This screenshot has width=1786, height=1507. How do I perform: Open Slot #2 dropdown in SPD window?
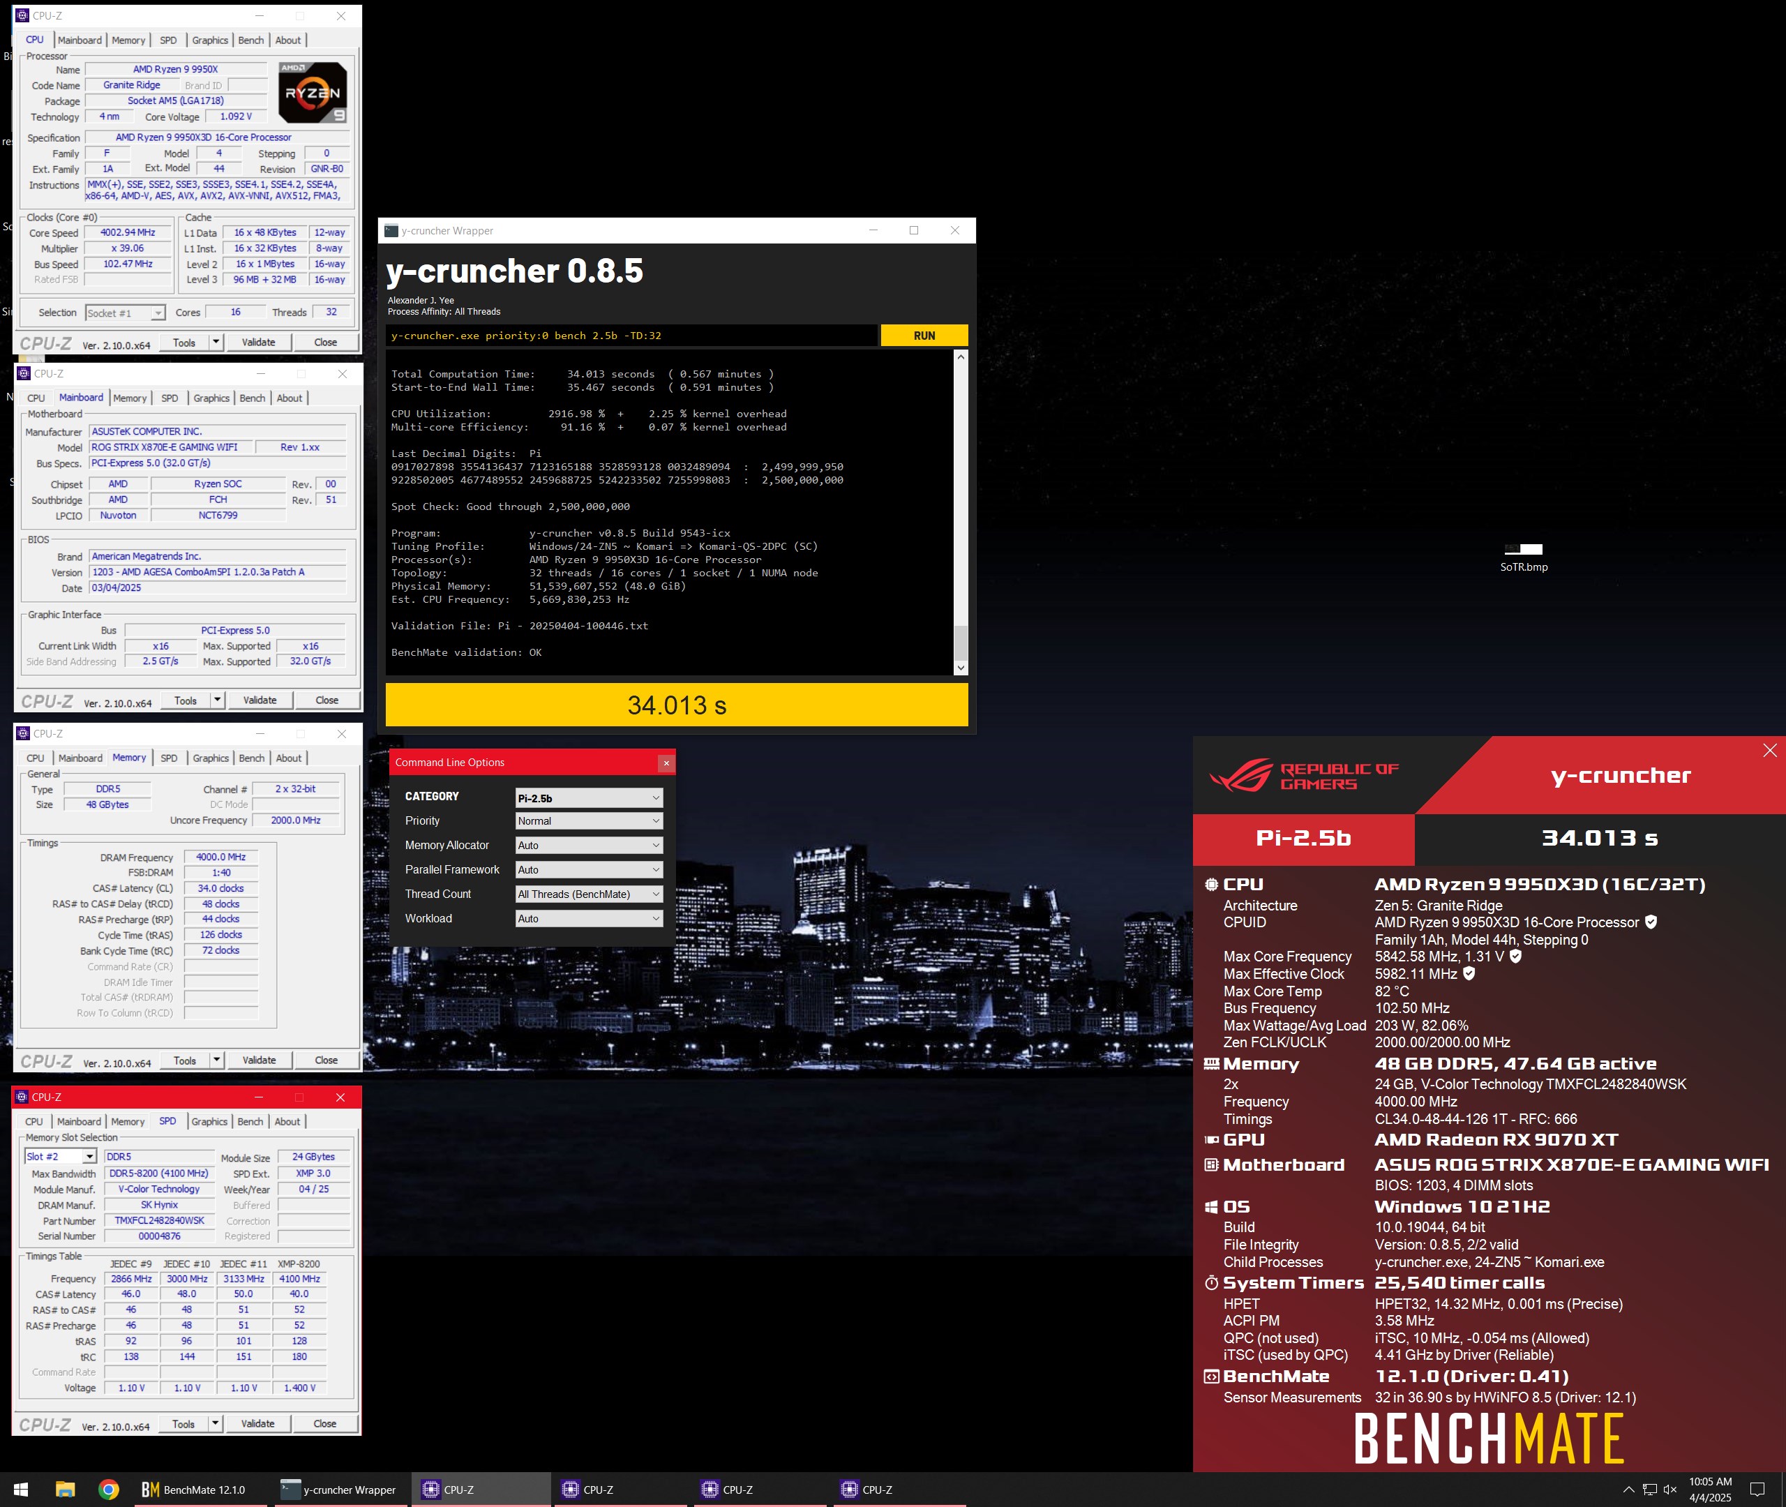[60, 1157]
